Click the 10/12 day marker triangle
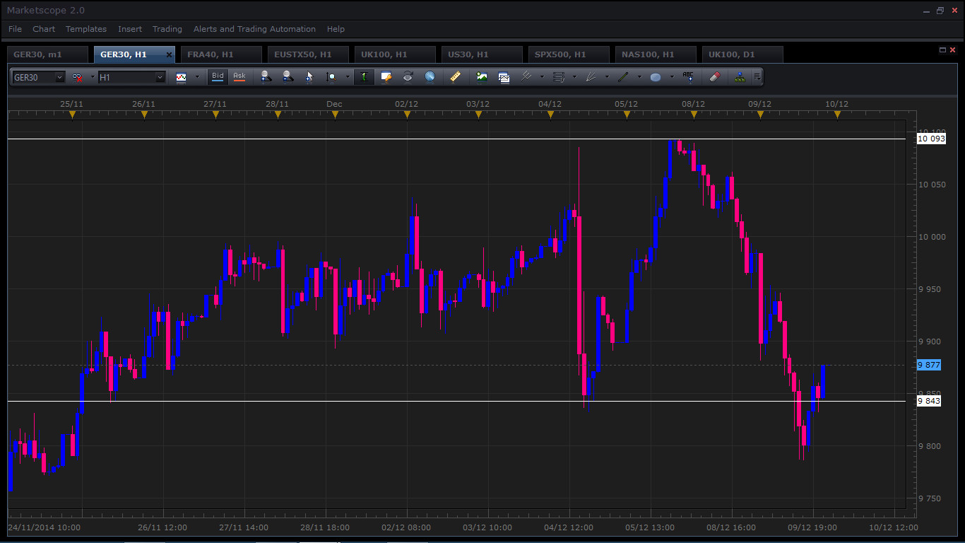The height and width of the screenshot is (543, 965). click(x=837, y=115)
